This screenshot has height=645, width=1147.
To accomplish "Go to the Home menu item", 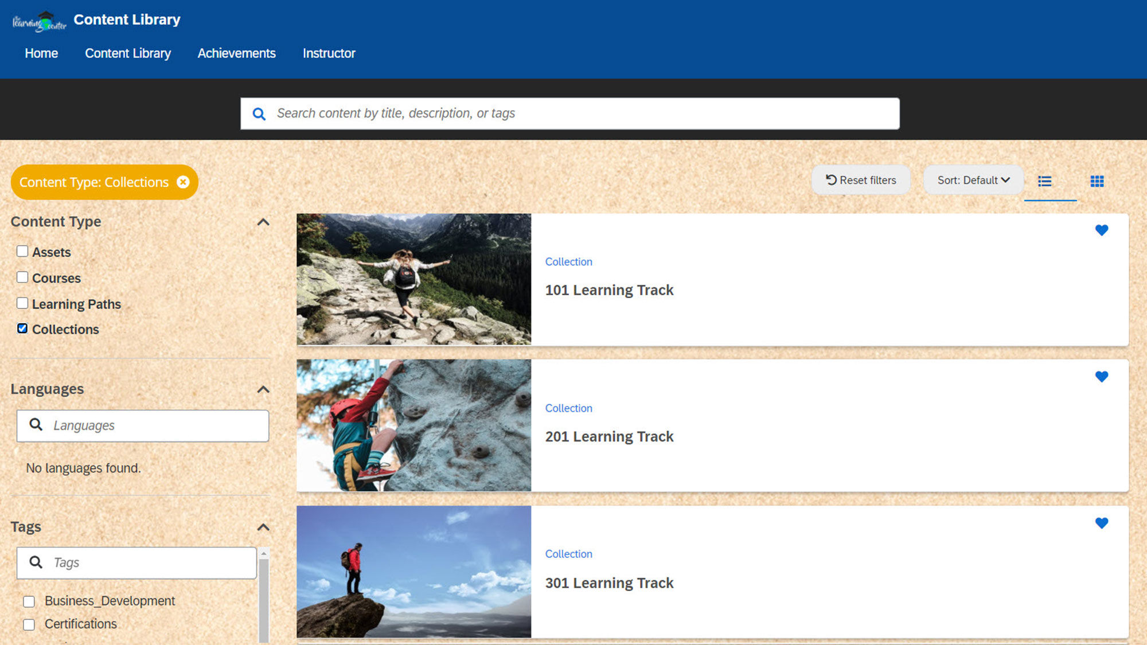I will click(x=41, y=53).
